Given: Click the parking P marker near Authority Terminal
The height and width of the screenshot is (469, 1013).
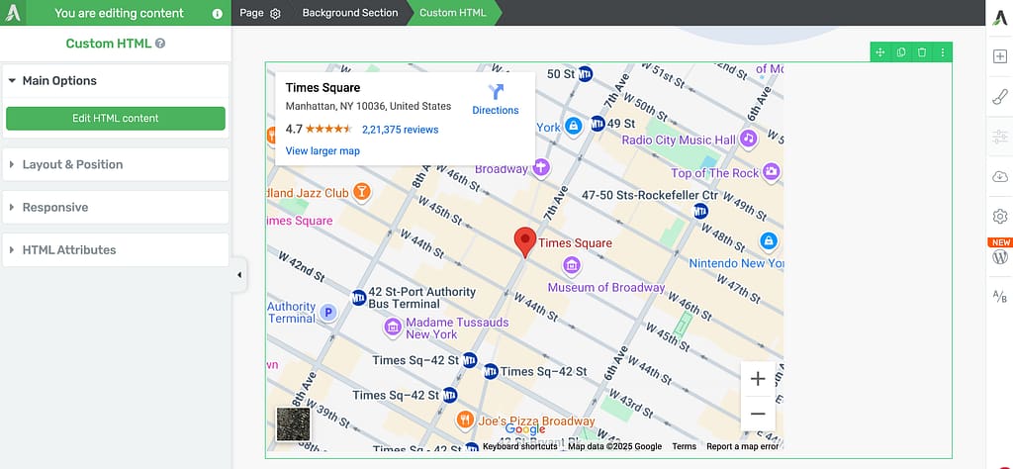Looking at the screenshot, I should 328,314.
